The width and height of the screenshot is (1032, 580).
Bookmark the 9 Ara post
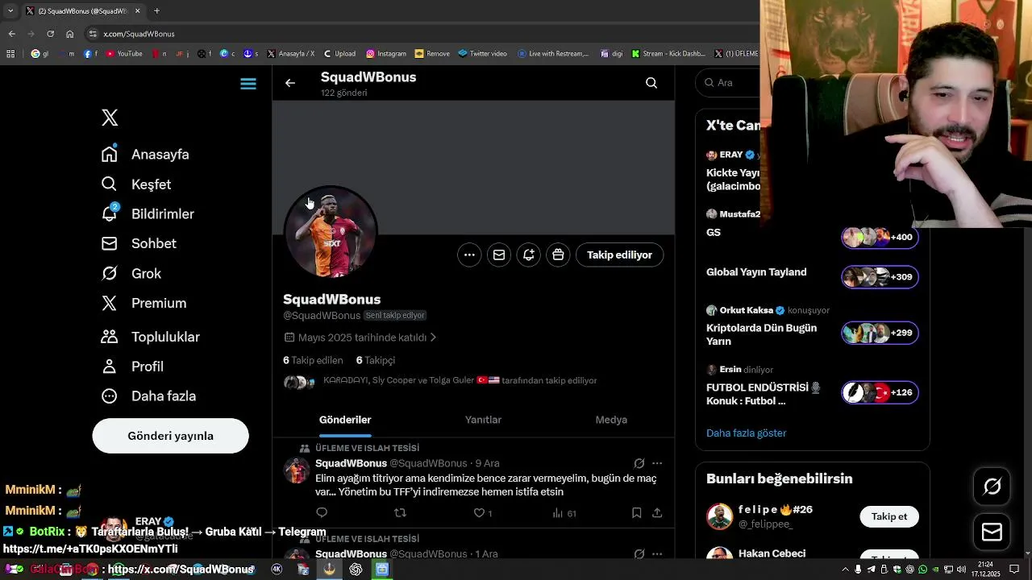click(x=636, y=513)
